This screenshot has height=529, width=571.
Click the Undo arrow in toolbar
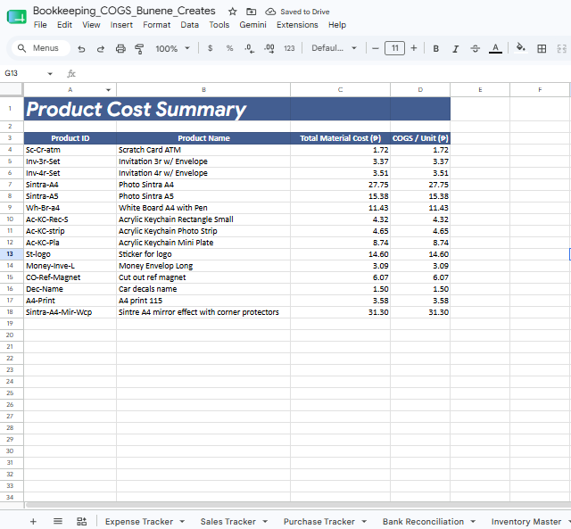click(x=81, y=48)
